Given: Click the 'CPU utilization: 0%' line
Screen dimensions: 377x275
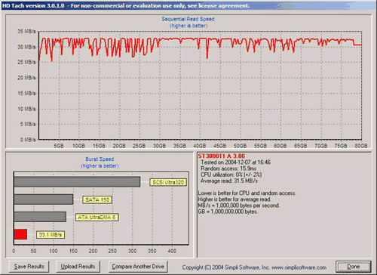Looking at the screenshot, I should (x=231, y=175).
